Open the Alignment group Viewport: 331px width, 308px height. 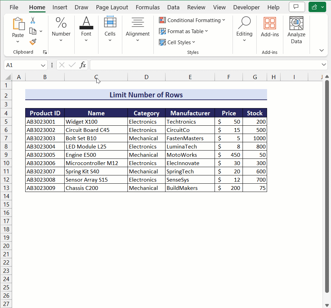tap(138, 29)
